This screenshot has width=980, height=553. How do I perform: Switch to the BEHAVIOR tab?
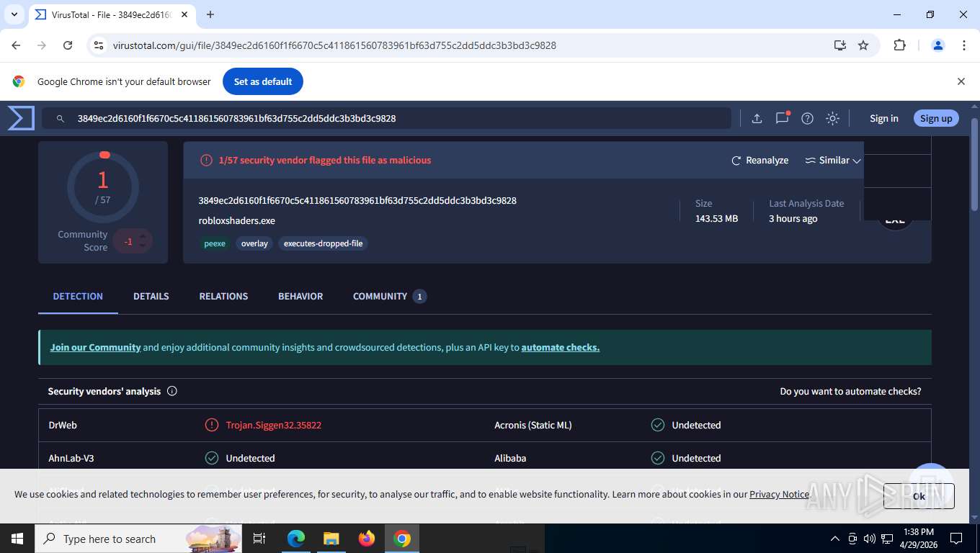pyautogui.click(x=300, y=296)
